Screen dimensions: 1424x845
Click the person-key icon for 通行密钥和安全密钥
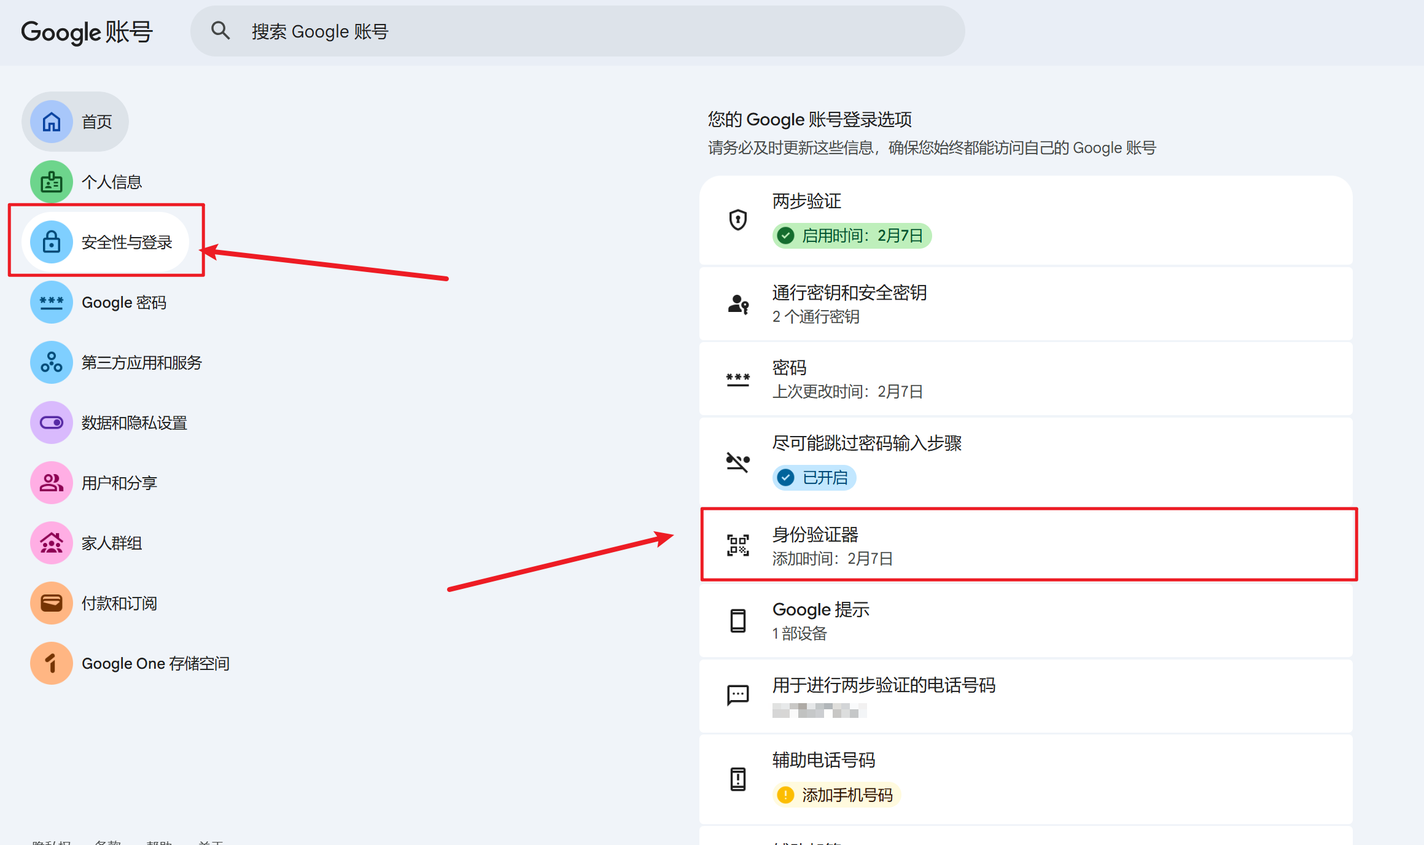tap(738, 304)
